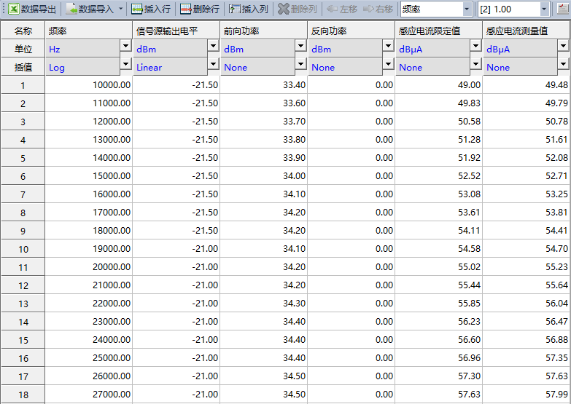Open the Log interpolation dropdown for 频率
This screenshot has width=571, height=404.
point(125,64)
